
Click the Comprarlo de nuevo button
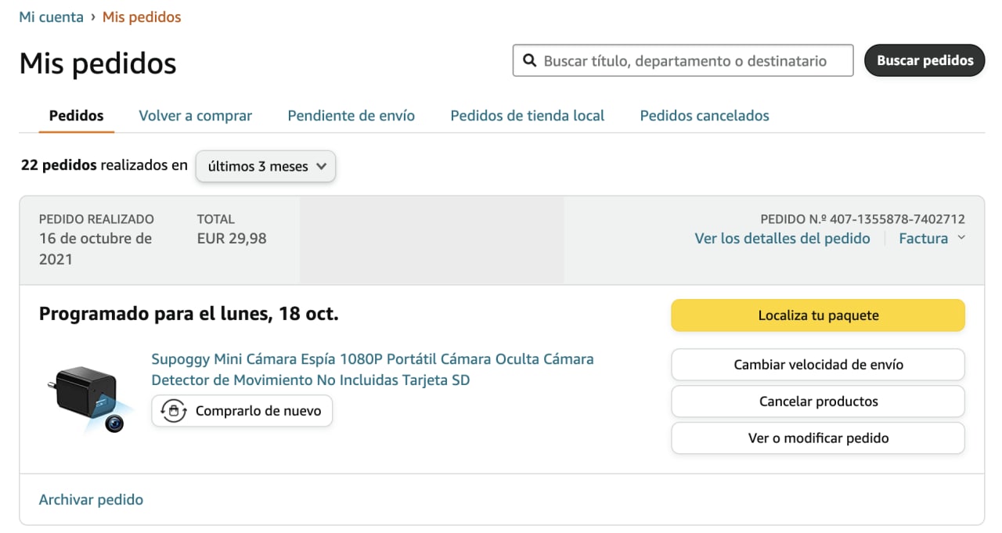coord(242,411)
